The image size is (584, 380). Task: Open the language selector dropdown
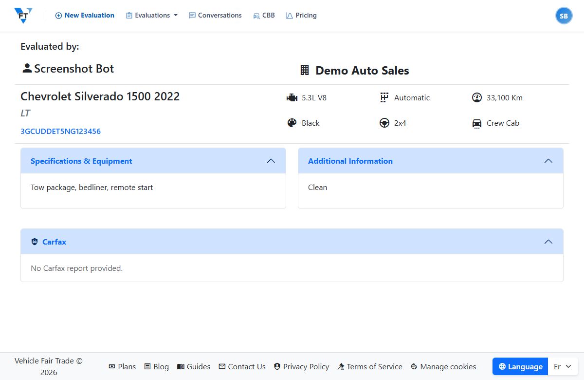point(563,366)
